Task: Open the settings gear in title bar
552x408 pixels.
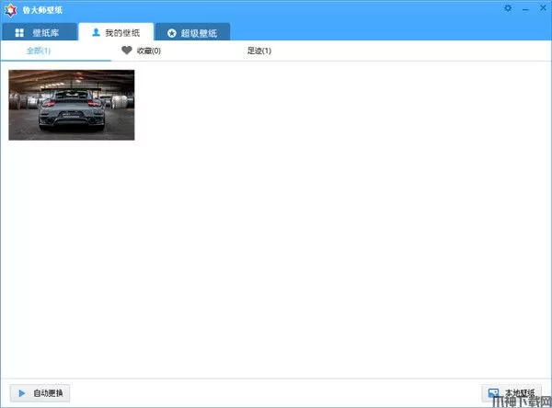Action: [x=508, y=8]
